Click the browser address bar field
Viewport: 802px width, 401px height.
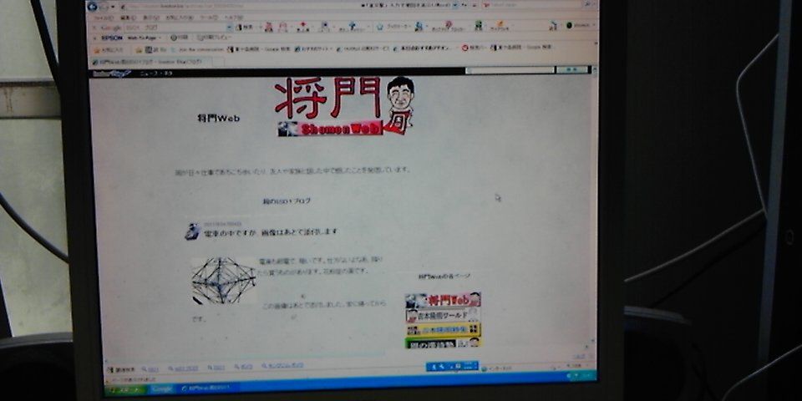(287, 7)
